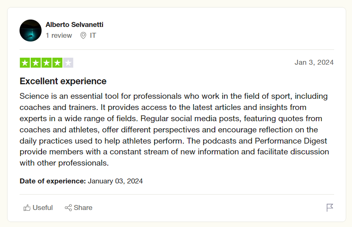Mark the review as Useful
352x227 pixels.
[x=38, y=208]
